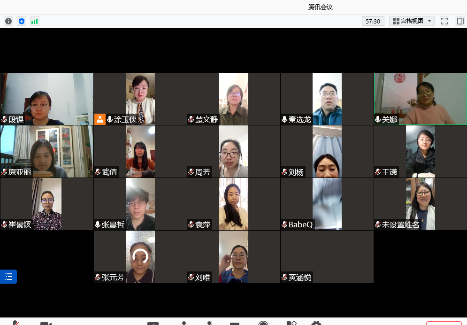The height and width of the screenshot is (325, 467).
Task: Click the orange host icon beside 涂玉侠
Action: click(x=100, y=119)
